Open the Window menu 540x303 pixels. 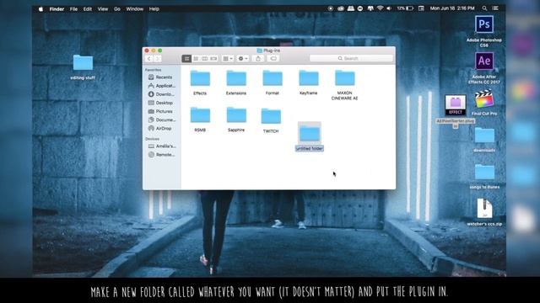click(x=135, y=9)
